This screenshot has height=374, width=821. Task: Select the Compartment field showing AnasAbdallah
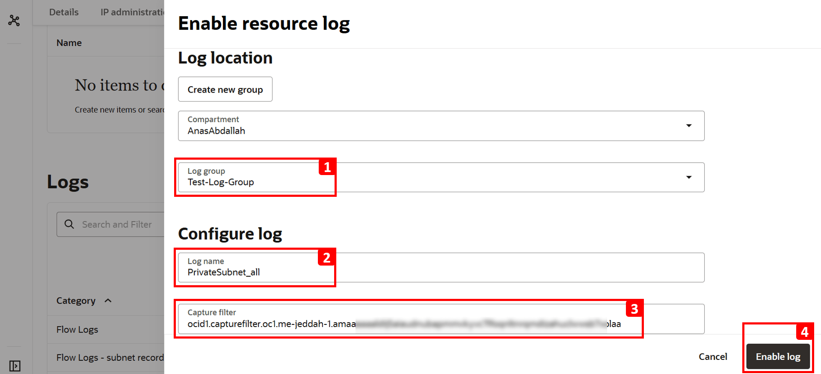pos(441,126)
